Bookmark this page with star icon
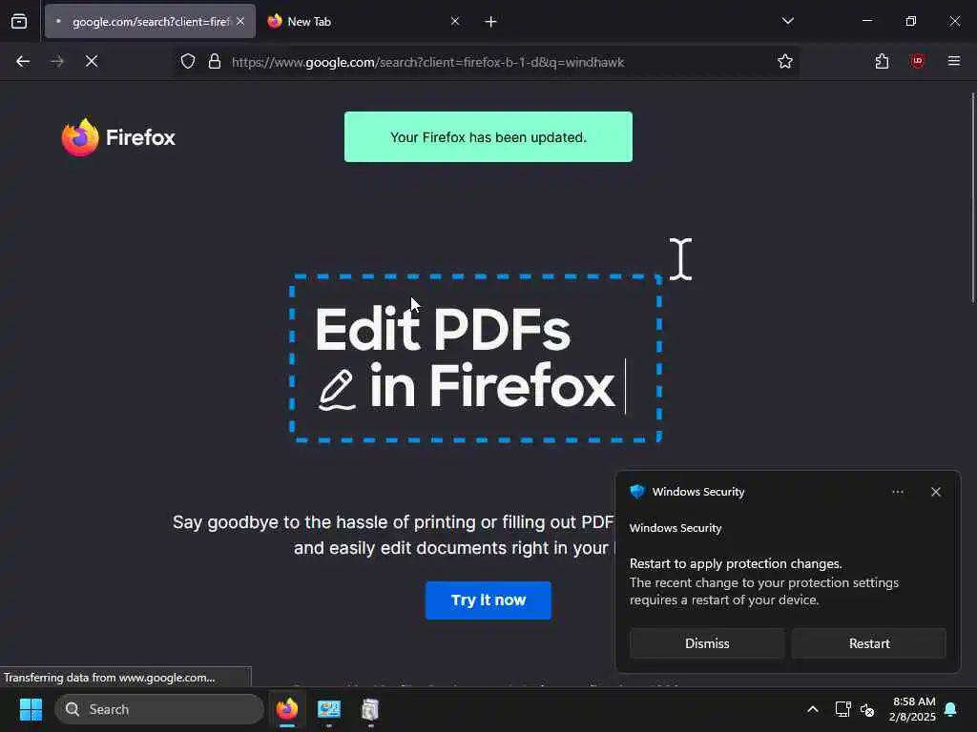Viewport: 977px width, 732px height. pos(785,61)
